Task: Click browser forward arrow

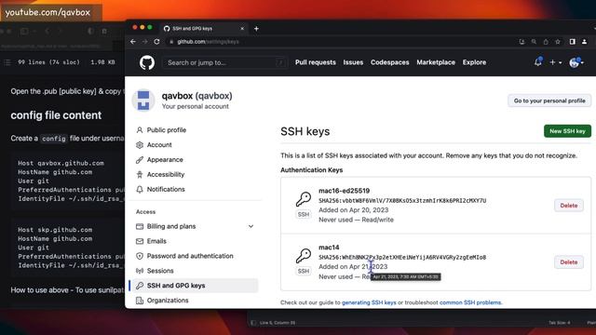Action: pyautogui.click(x=145, y=41)
